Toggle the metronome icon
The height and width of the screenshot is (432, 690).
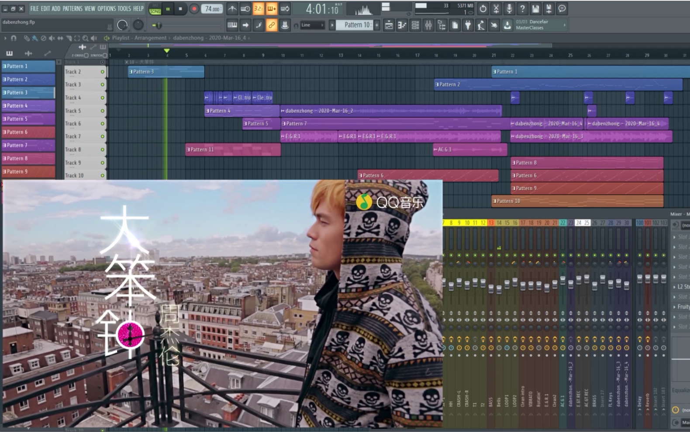click(232, 8)
